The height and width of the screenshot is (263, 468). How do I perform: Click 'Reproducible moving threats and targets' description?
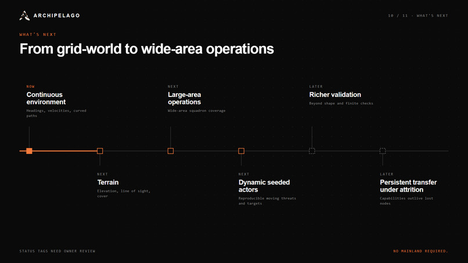click(x=267, y=201)
